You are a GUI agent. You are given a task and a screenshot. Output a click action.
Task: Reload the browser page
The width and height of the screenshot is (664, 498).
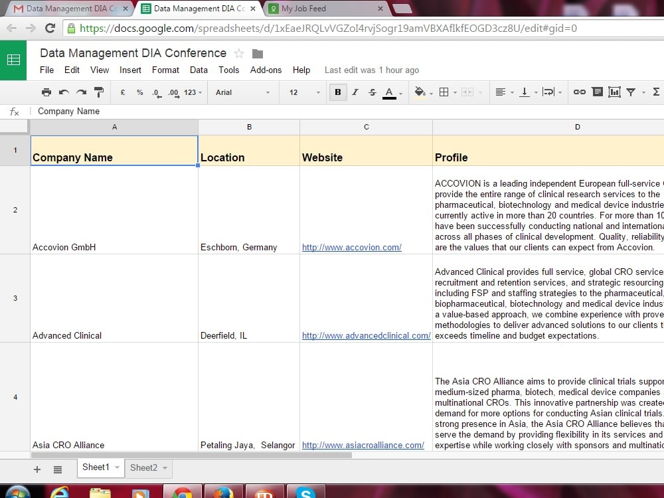point(50,29)
